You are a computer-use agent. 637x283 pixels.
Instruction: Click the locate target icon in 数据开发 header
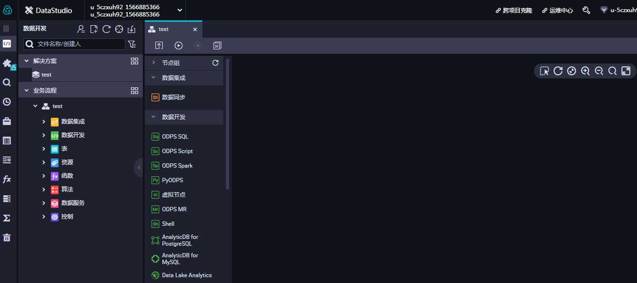coord(119,29)
